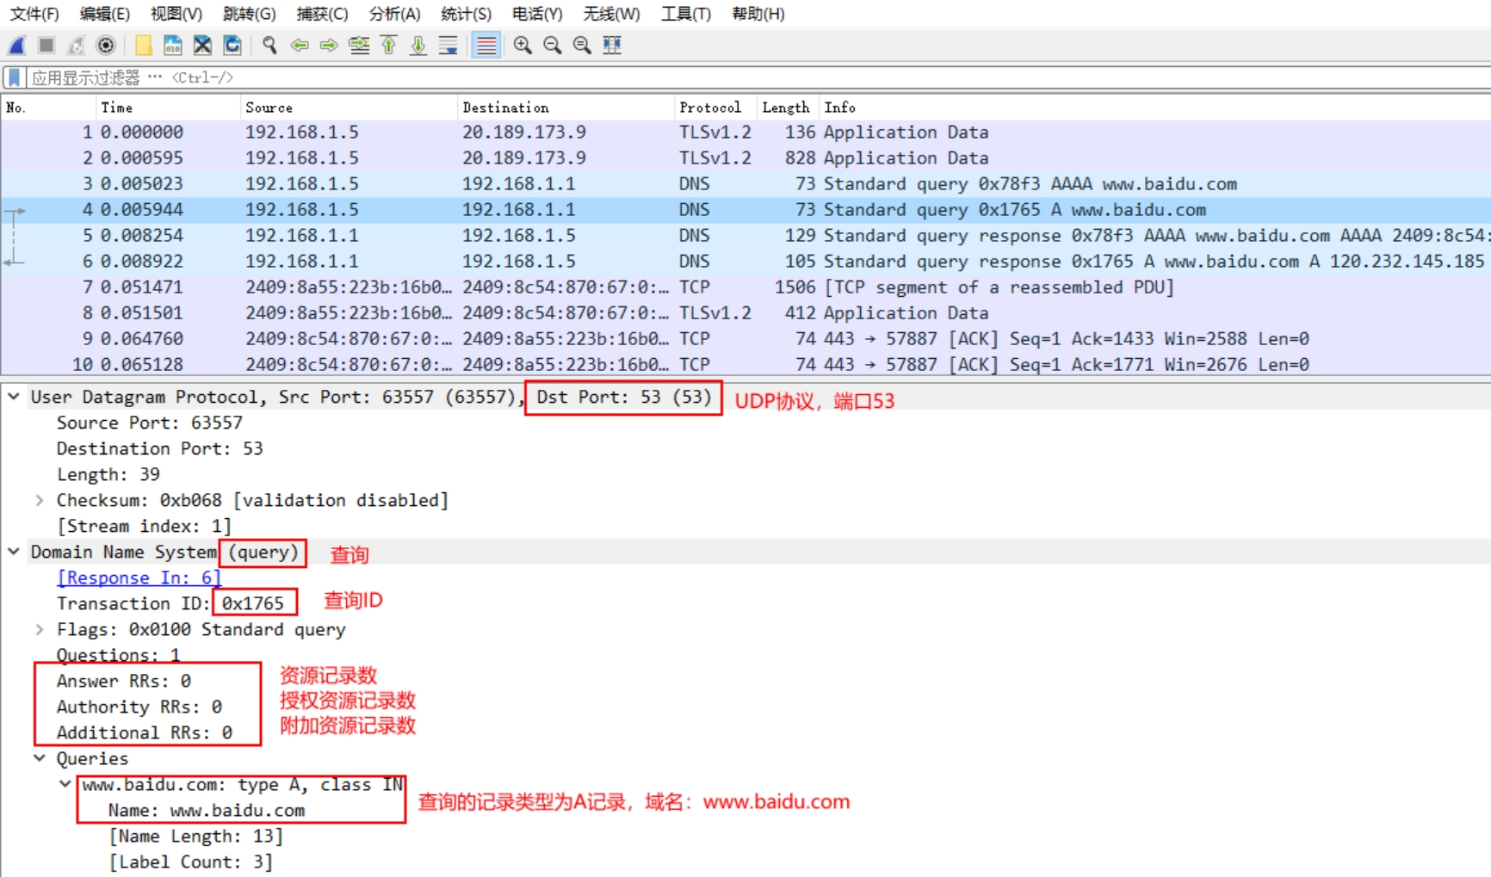Sort by Source column header
This screenshot has height=877, width=1491.
(349, 108)
